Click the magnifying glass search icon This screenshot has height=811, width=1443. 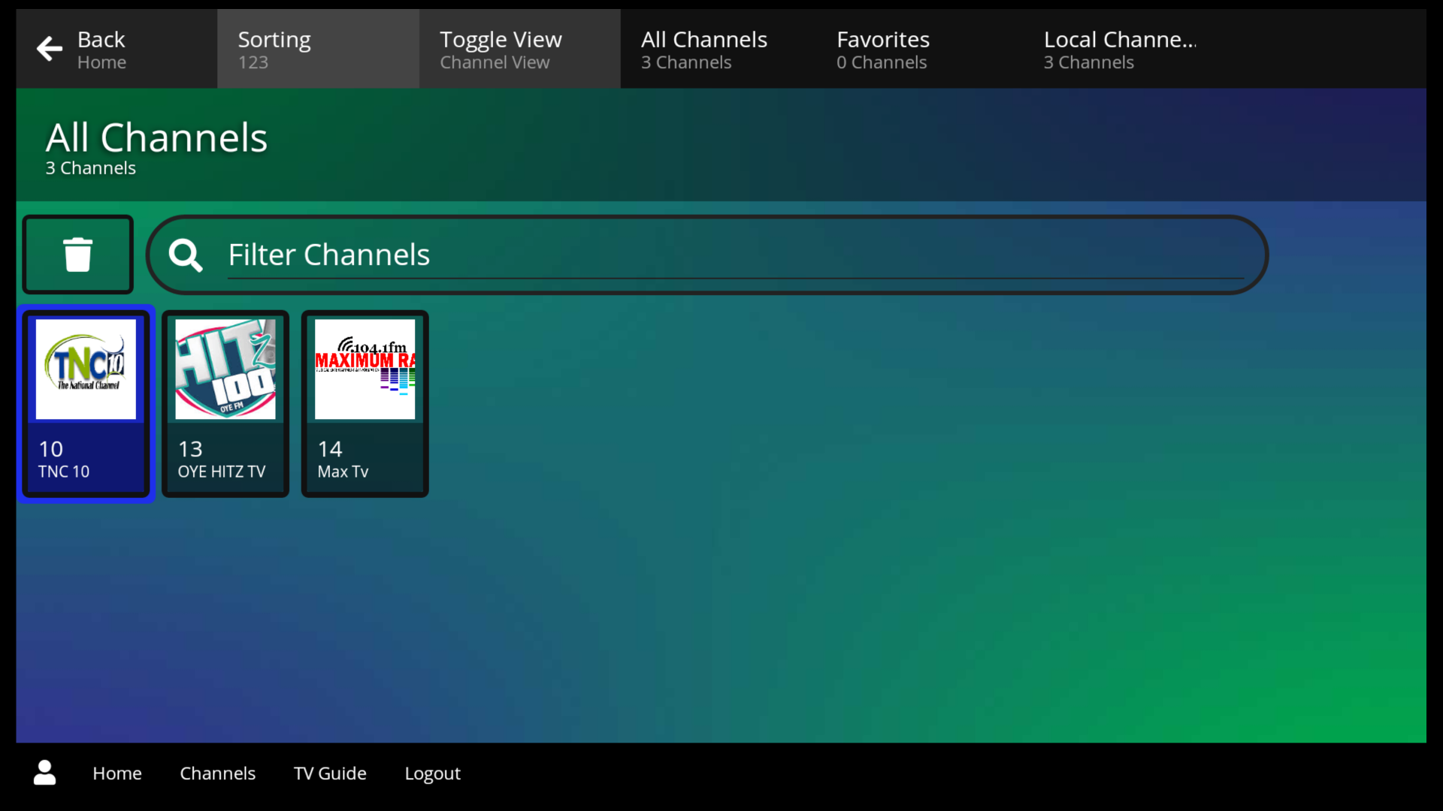click(x=185, y=255)
